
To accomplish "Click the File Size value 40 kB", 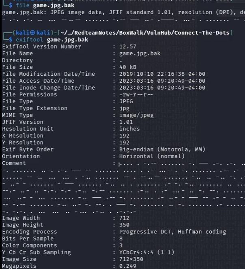I will (128, 67).
